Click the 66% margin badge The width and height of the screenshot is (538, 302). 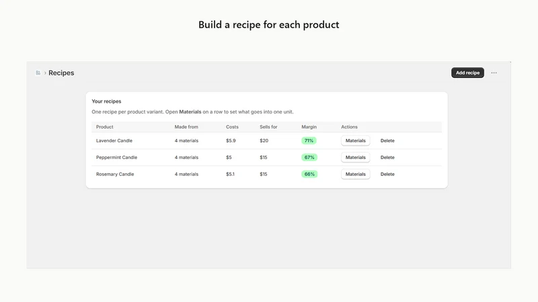(309, 174)
